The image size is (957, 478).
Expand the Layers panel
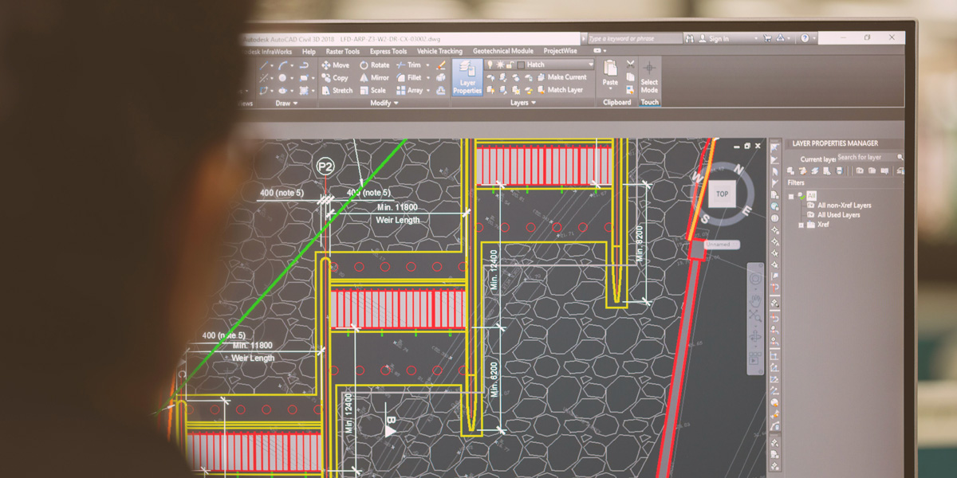tap(523, 104)
